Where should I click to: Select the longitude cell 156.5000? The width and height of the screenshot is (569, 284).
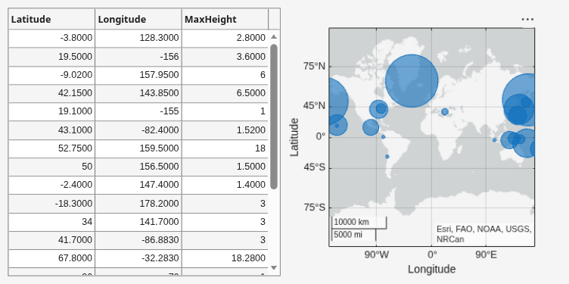coord(138,167)
